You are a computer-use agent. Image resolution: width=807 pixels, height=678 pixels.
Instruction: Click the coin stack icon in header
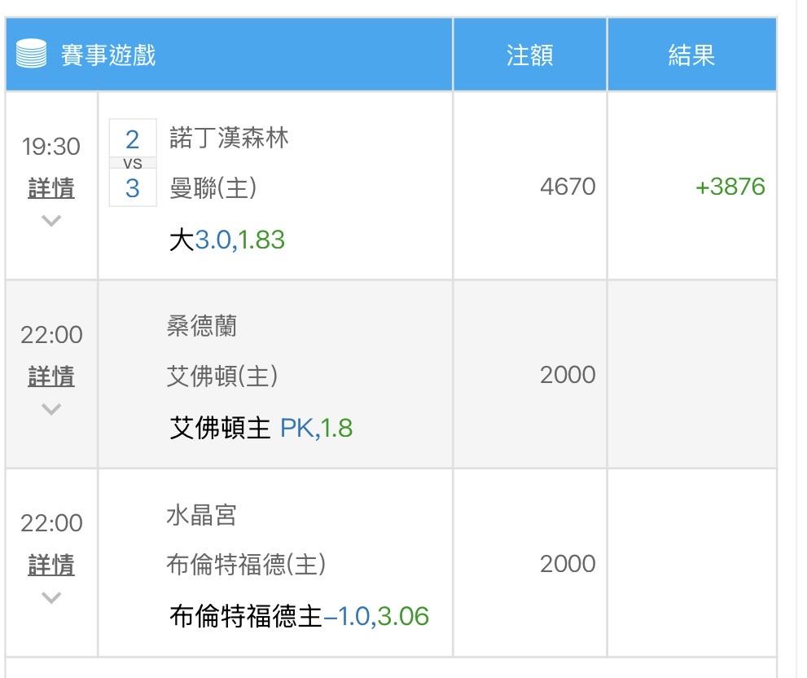click(x=31, y=54)
